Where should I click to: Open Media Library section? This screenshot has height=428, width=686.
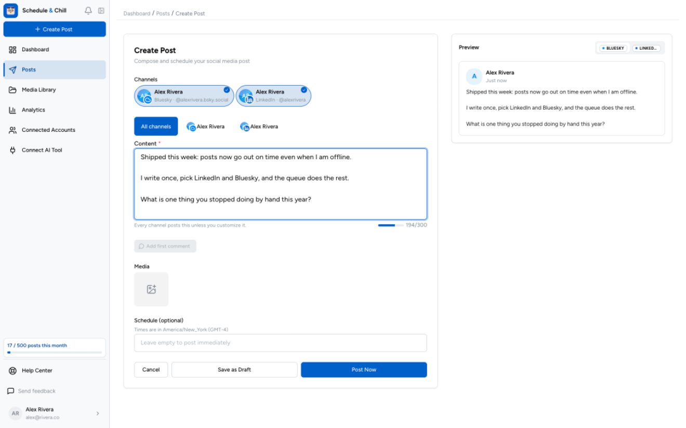click(55, 90)
